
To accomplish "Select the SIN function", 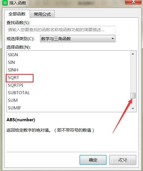I will pos(69,62).
